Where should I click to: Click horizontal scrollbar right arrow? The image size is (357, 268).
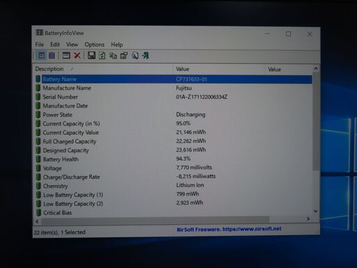pos(308,219)
